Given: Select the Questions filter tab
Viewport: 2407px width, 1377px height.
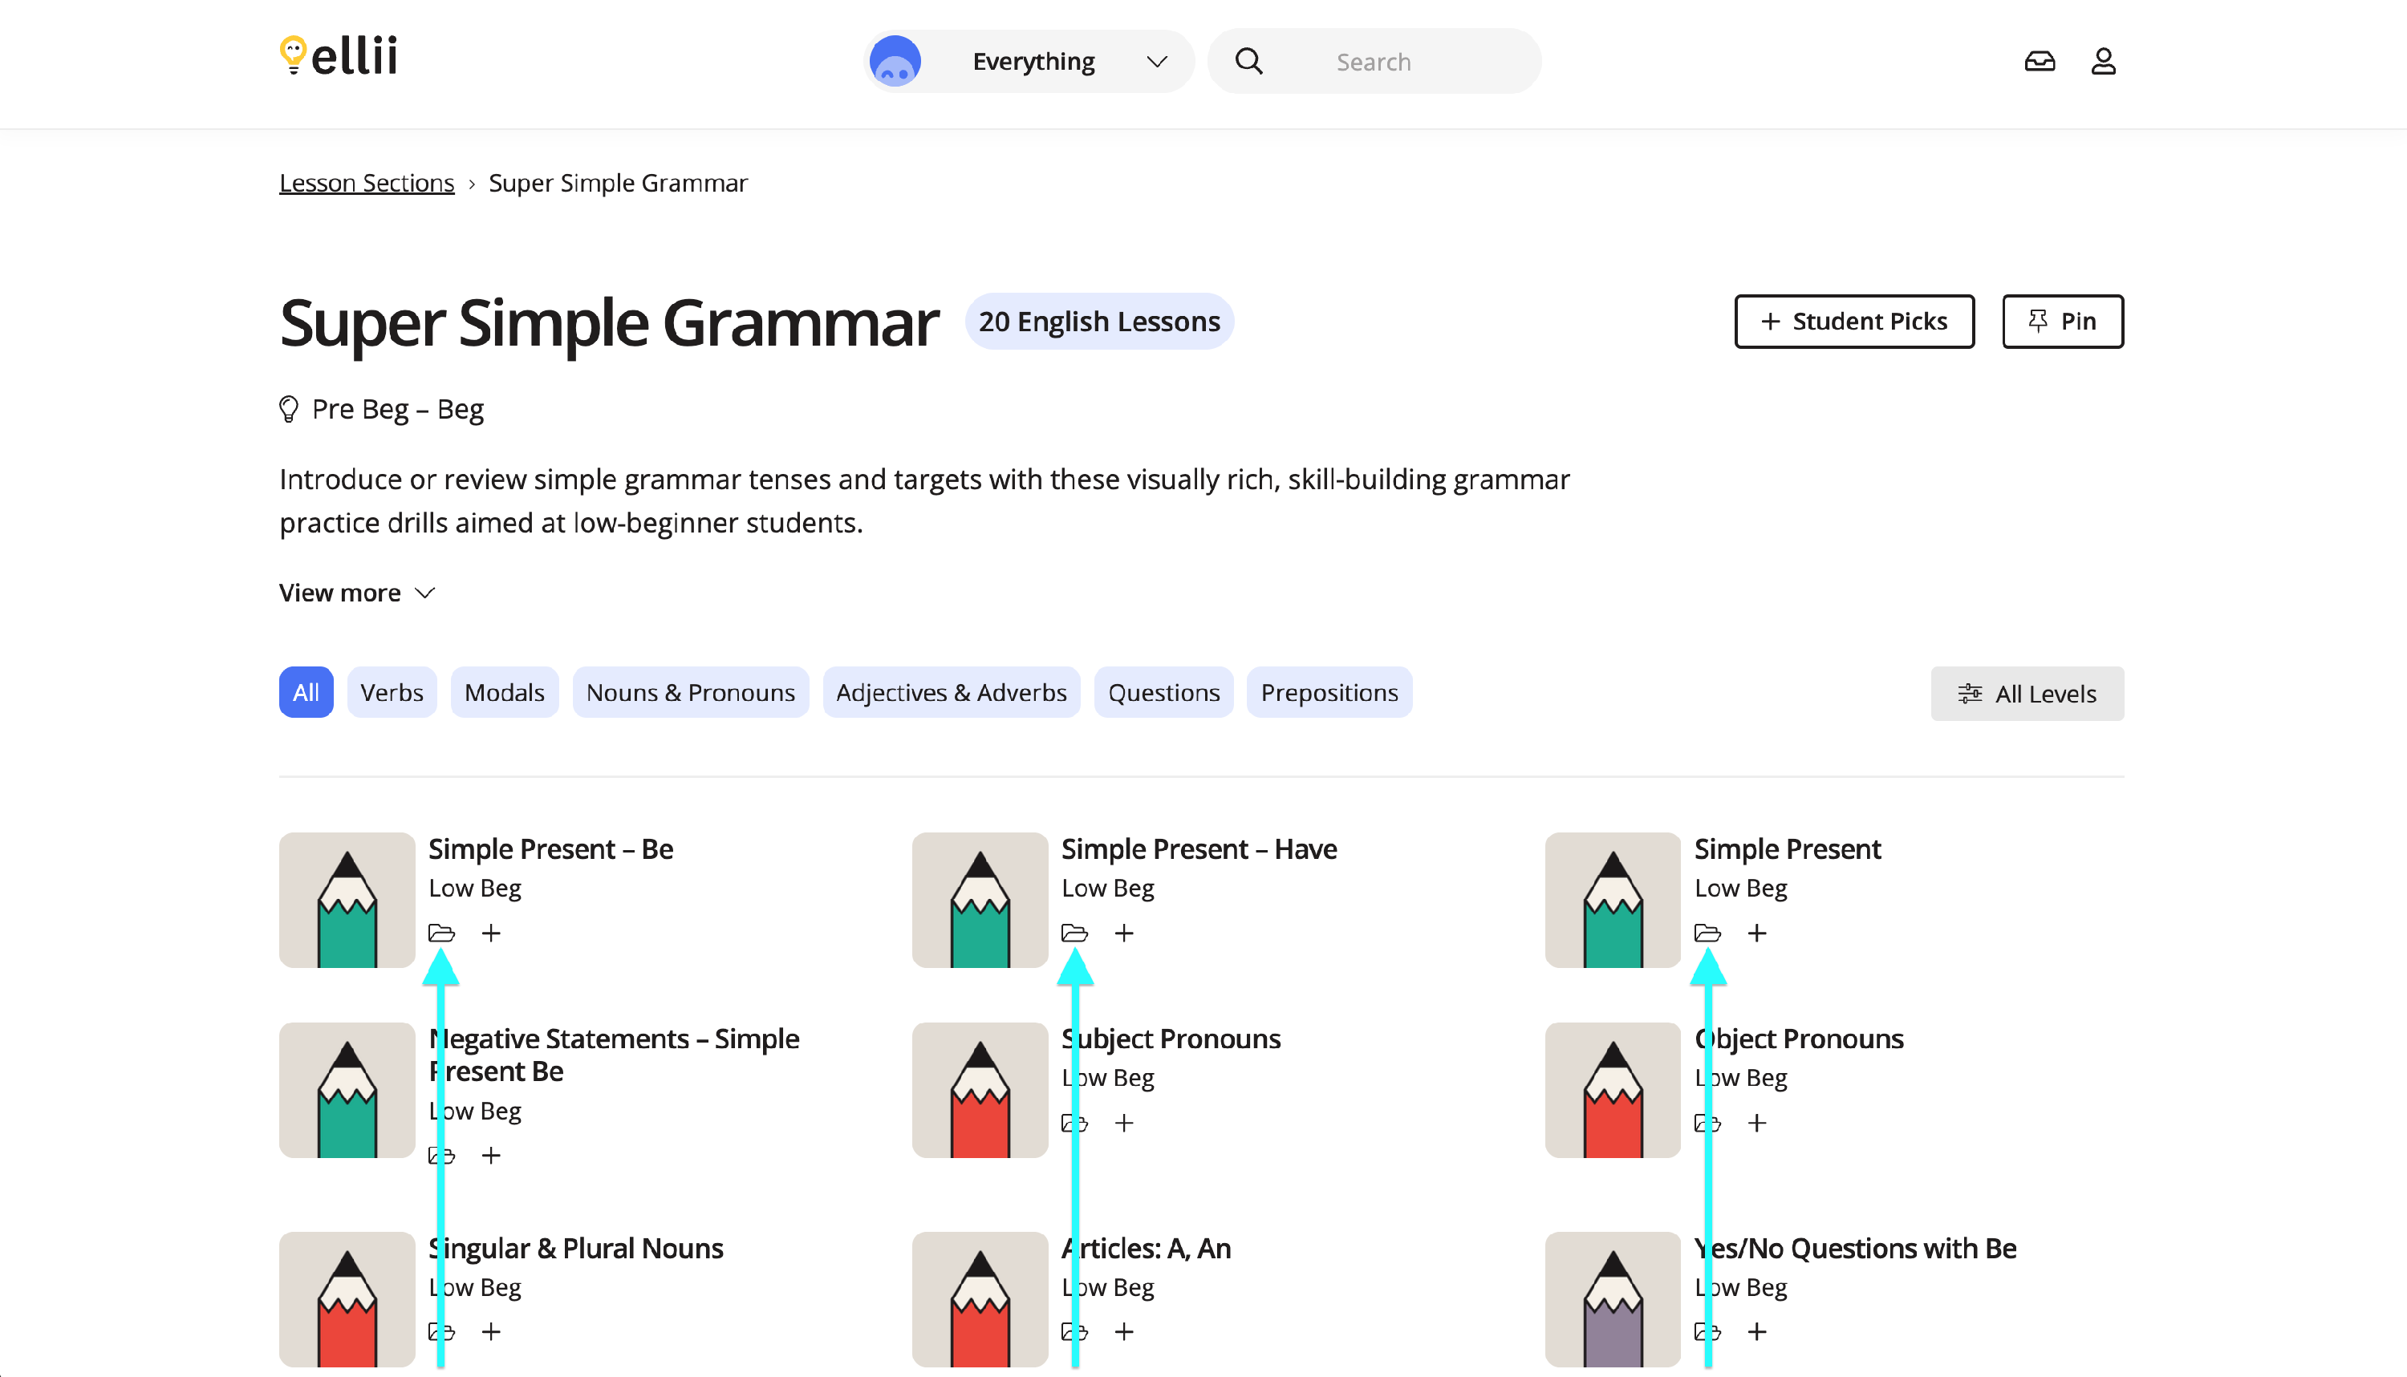Looking at the screenshot, I should tap(1163, 692).
